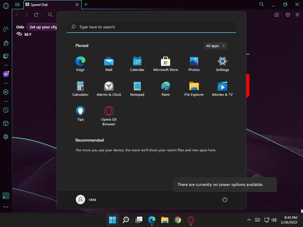This screenshot has width=303, height=227.
Task: Open the clock and date flyout
Action: (289, 220)
